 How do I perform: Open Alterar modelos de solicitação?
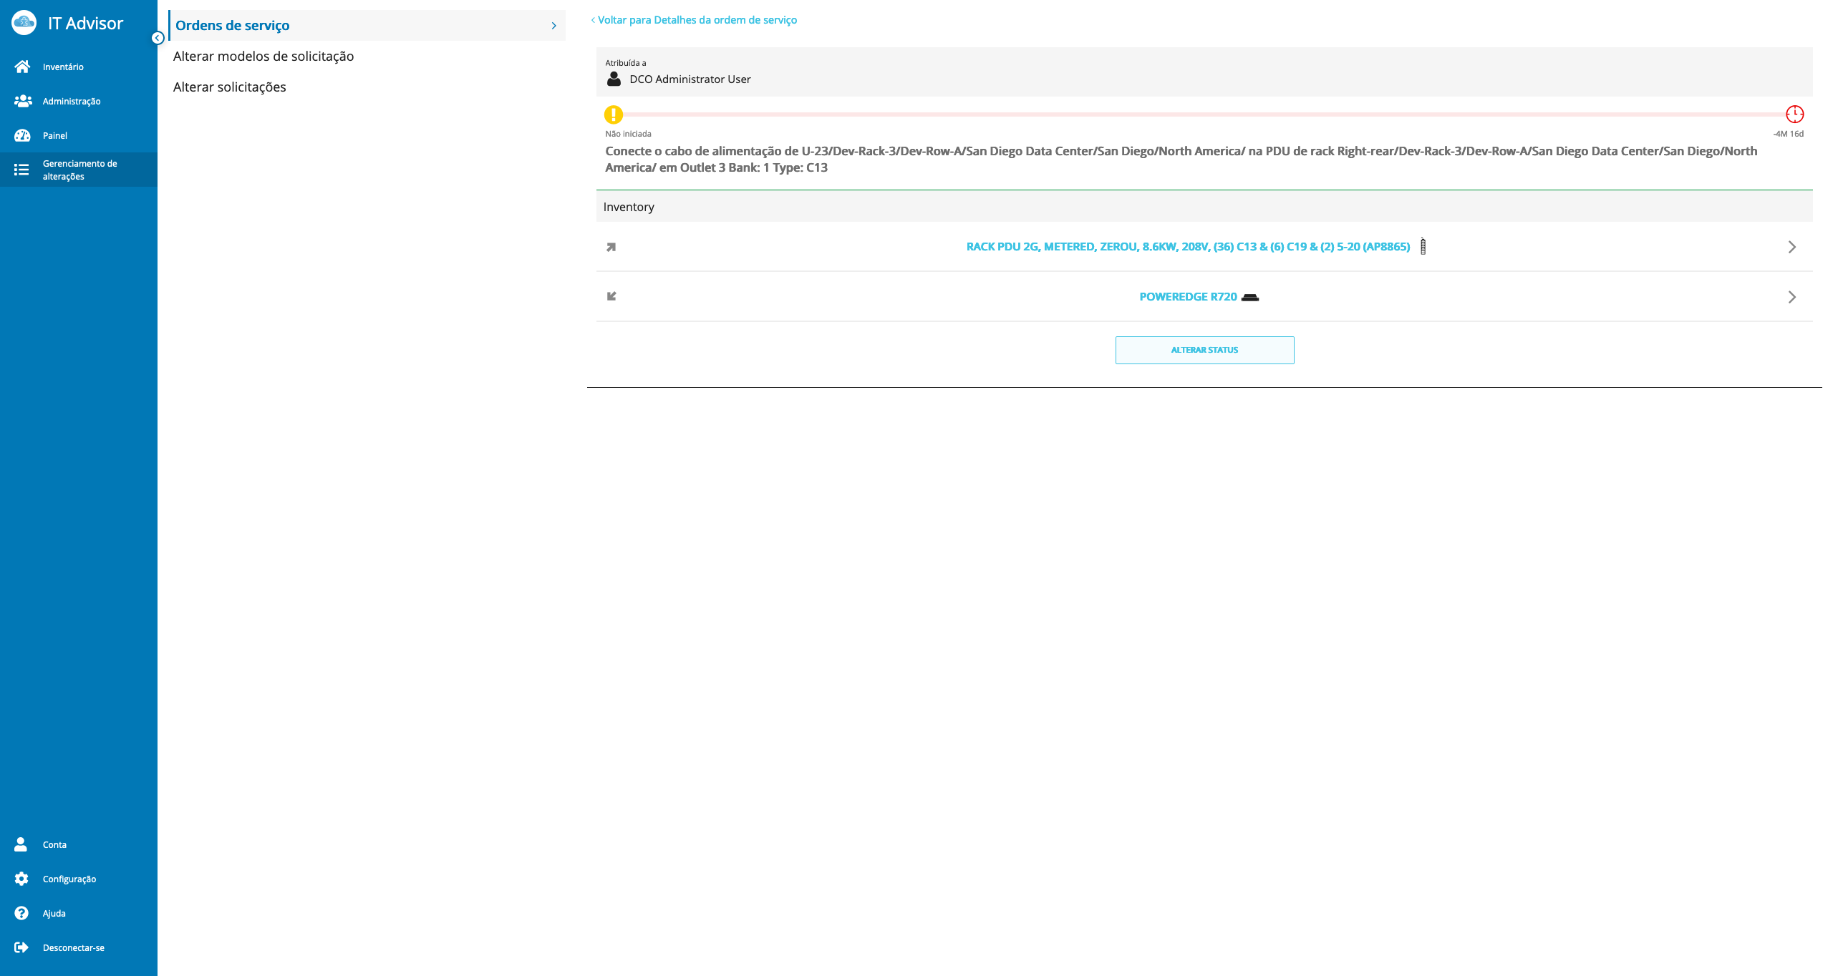263,56
